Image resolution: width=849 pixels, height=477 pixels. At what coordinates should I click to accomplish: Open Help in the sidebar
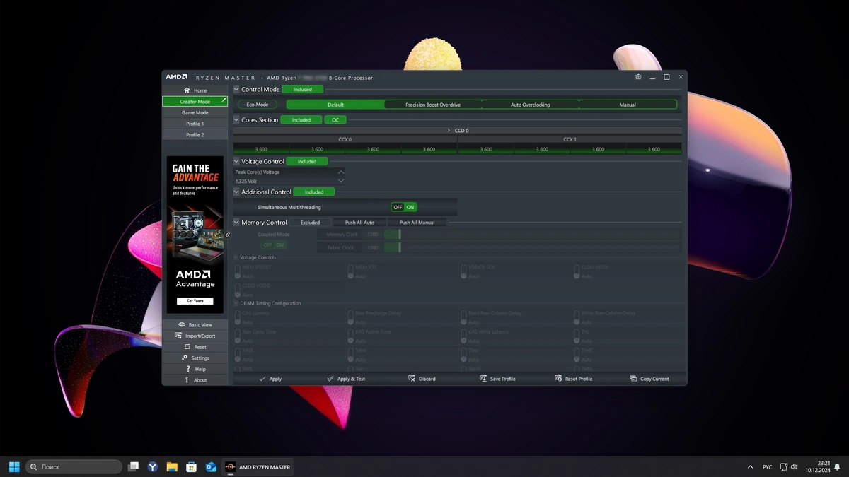pos(195,369)
